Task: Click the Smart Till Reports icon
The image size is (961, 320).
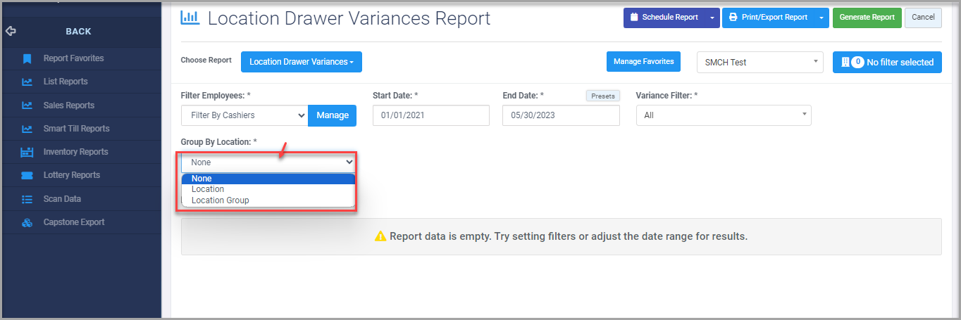Action: pos(27,129)
